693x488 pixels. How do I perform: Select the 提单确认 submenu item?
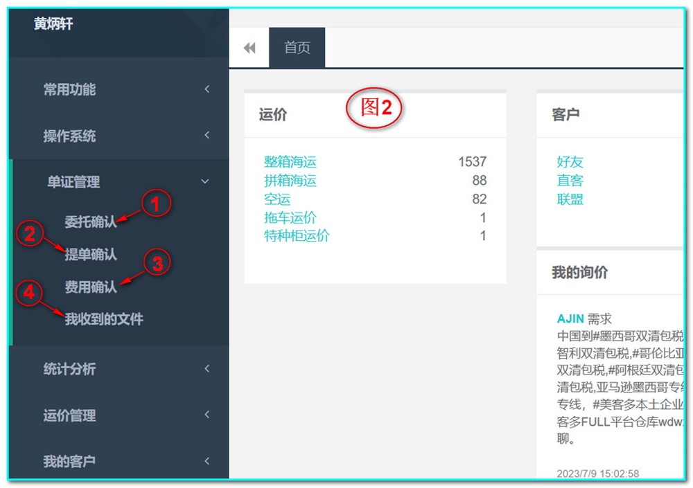point(91,255)
